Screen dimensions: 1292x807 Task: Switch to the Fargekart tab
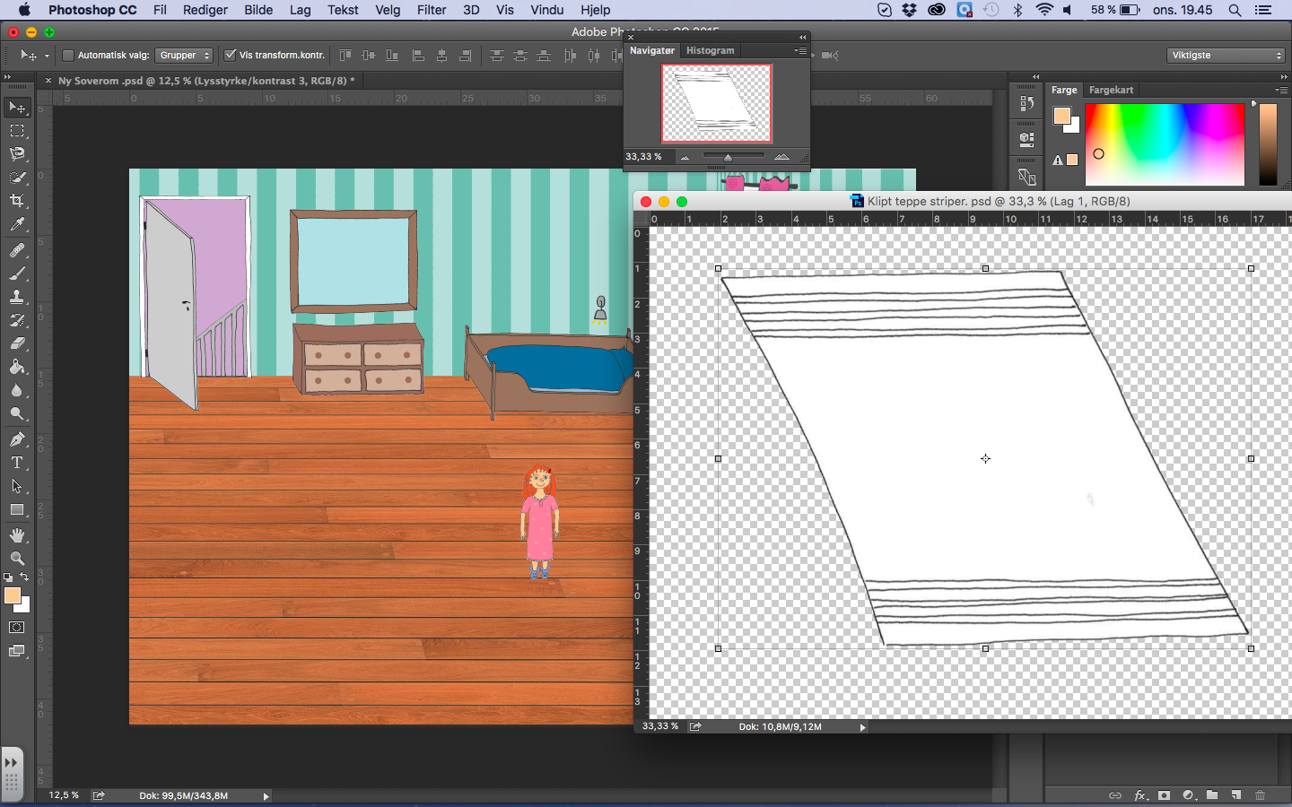coord(1111,91)
